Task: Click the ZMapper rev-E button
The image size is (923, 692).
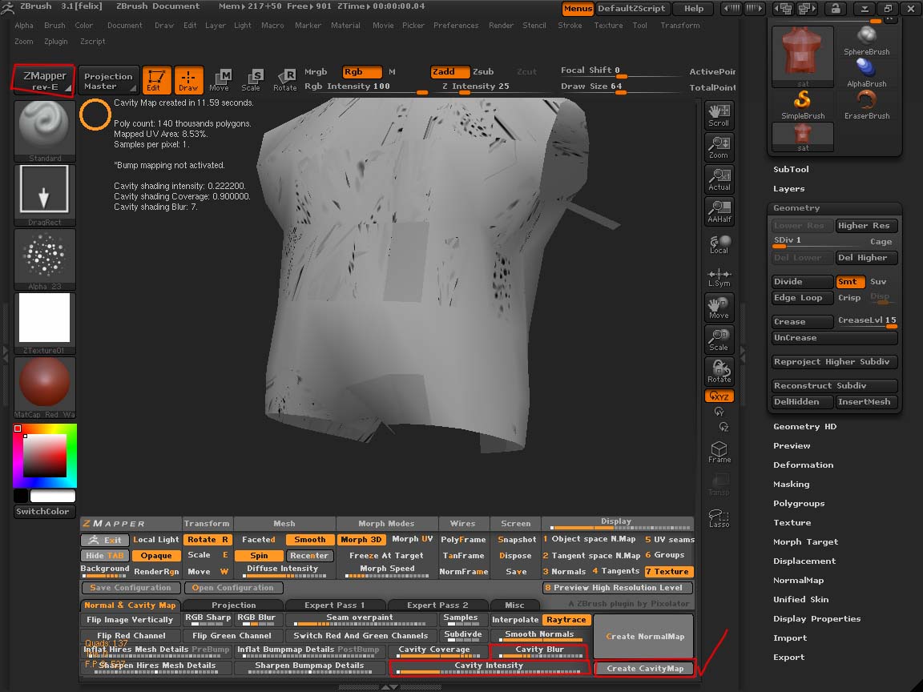Action: coord(43,81)
